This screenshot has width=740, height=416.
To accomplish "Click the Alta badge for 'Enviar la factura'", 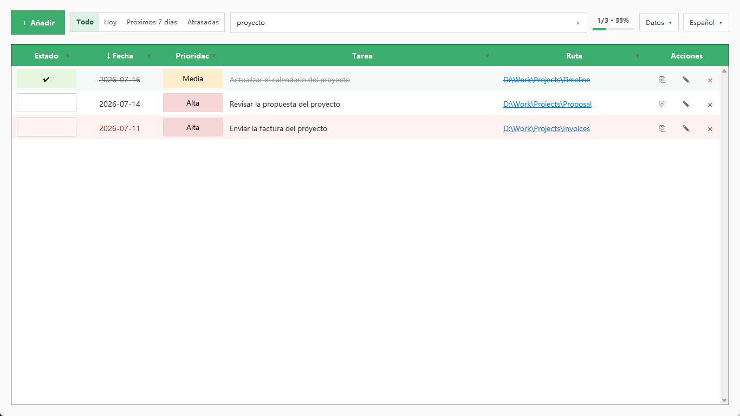I will tap(193, 127).
